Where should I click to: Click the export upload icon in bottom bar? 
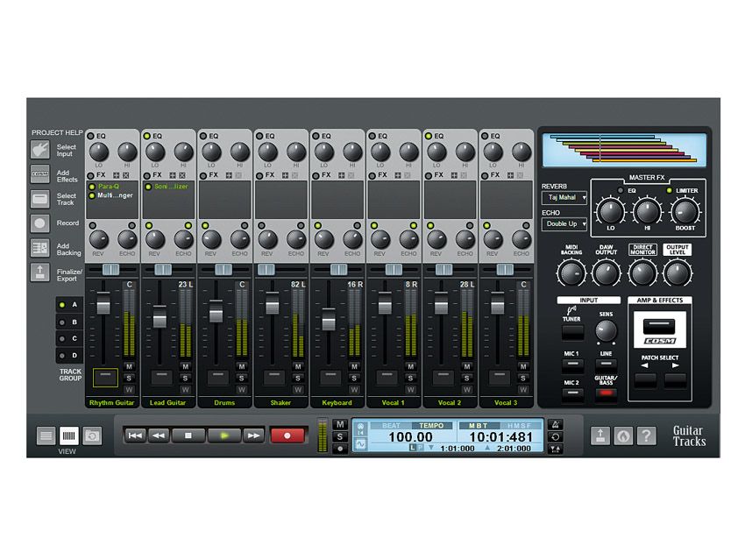point(600,435)
